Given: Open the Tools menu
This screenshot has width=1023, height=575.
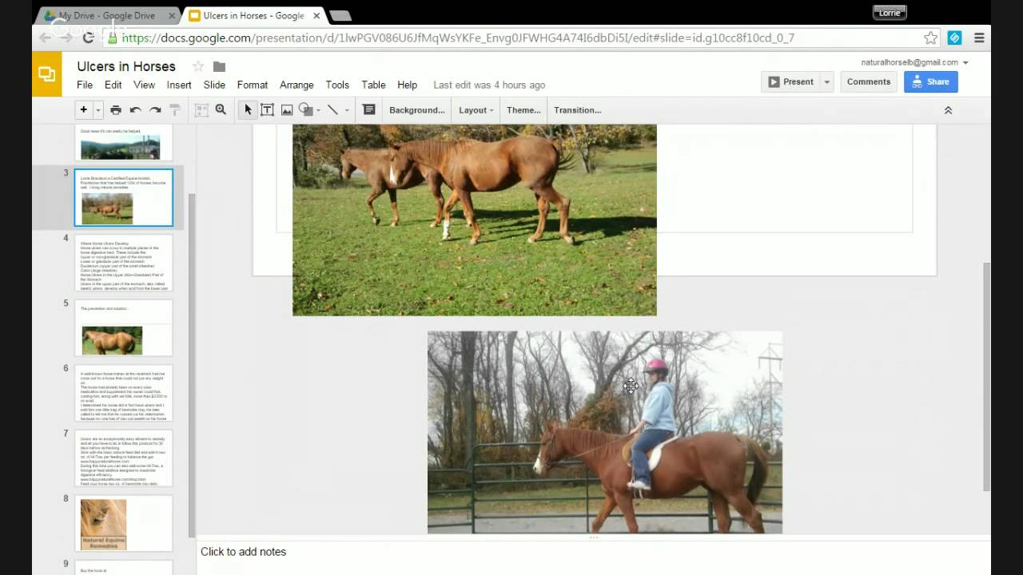Looking at the screenshot, I should coord(337,85).
